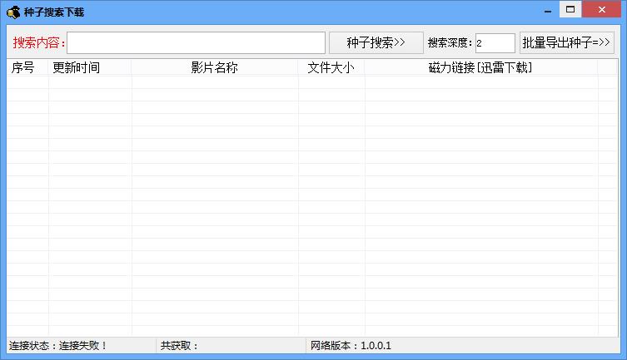
Task: Click the 共获取 status bar panel
Action: click(x=180, y=345)
